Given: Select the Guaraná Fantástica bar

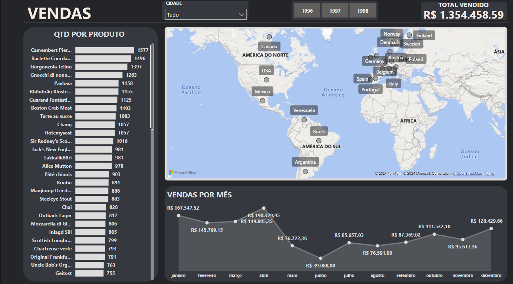Looking at the screenshot, I should click(x=96, y=100).
